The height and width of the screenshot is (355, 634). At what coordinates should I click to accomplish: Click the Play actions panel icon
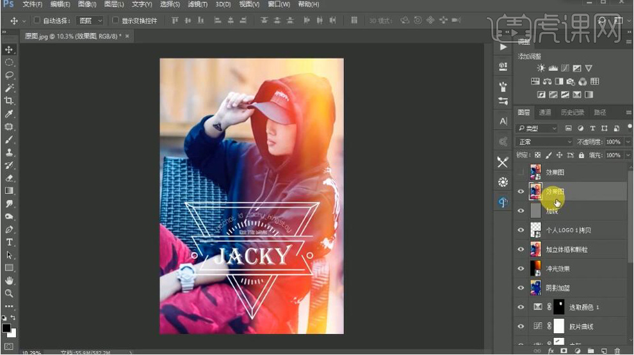(503, 47)
